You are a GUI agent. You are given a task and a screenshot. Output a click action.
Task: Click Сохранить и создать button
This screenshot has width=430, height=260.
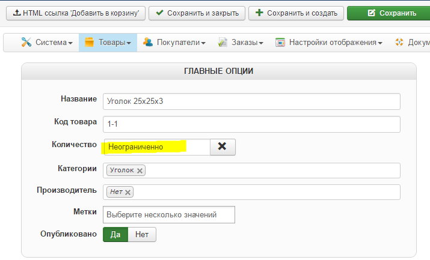pyautogui.click(x=296, y=13)
